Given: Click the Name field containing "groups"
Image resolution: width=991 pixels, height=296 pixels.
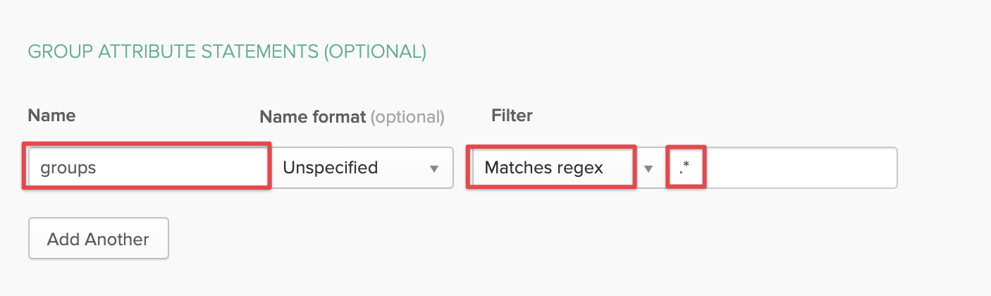Looking at the screenshot, I should click(x=147, y=167).
